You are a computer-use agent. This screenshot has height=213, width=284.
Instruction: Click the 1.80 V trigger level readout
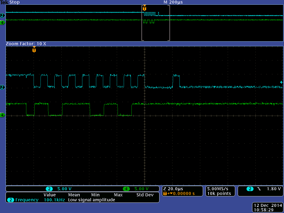pos(274,189)
